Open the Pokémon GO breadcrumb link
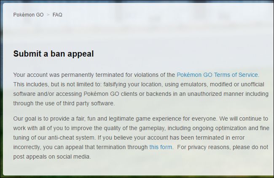 coord(28,15)
